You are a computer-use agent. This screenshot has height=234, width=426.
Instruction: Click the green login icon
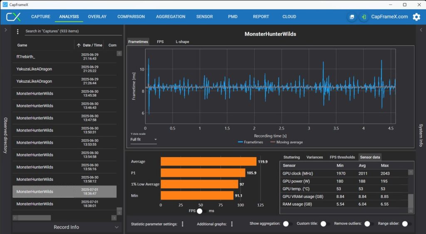tap(364, 17)
